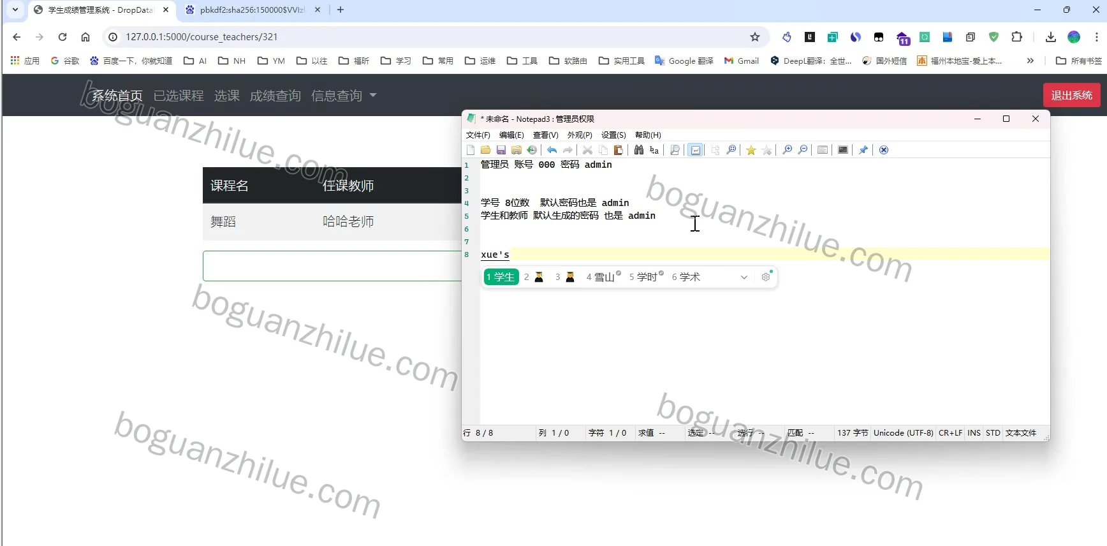Image resolution: width=1107 pixels, height=546 pixels.
Task: Toggle INS insert mode in status bar
Action: (974, 433)
